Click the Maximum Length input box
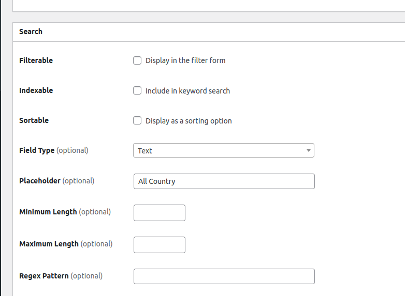The width and height of the screenshot is (405, 296). pos(160,245)
